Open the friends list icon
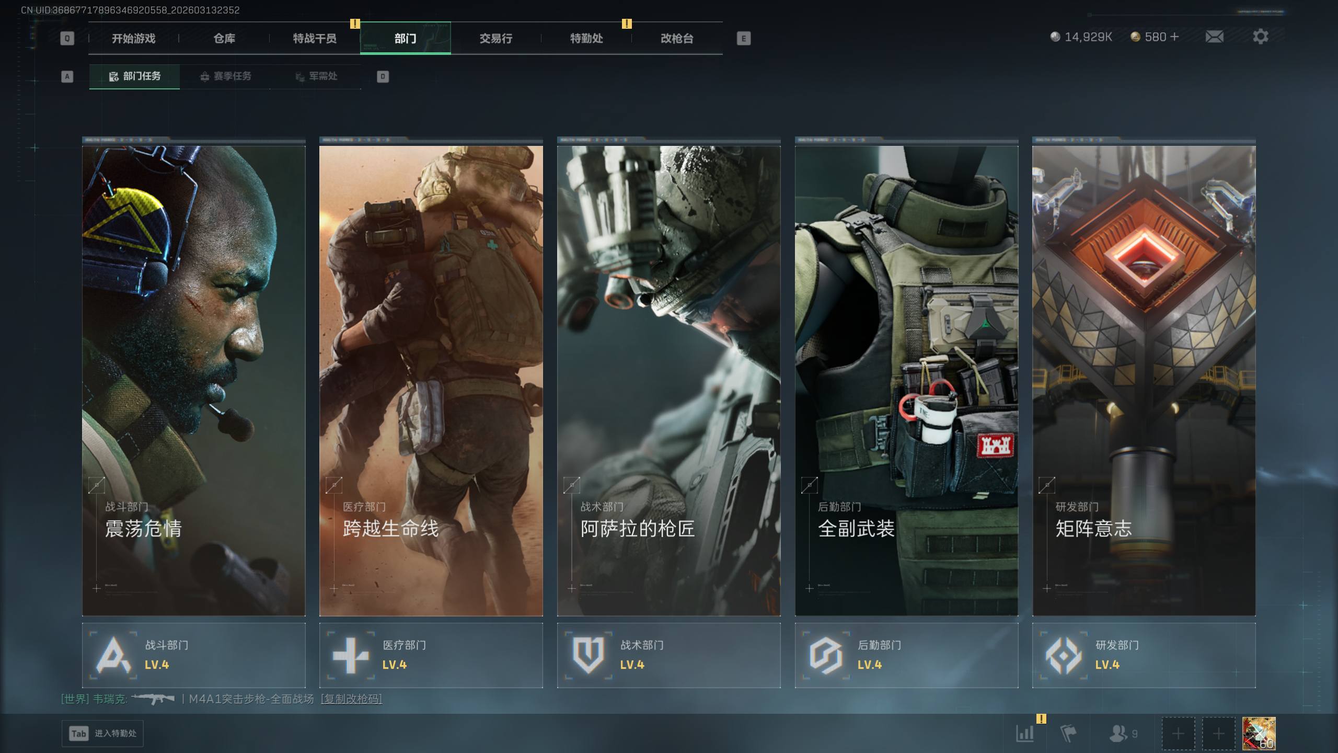This screenshot has width=1338, height=753. click(1118, 733)
